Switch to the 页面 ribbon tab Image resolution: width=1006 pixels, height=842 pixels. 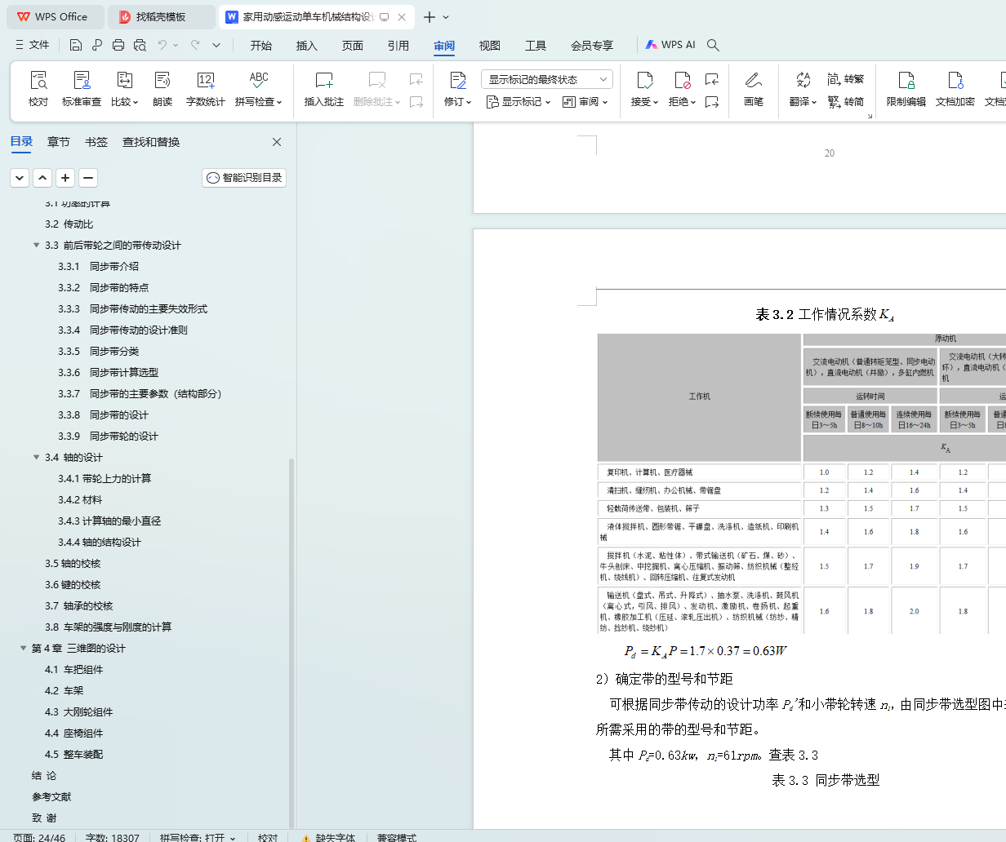pos(353,45)
